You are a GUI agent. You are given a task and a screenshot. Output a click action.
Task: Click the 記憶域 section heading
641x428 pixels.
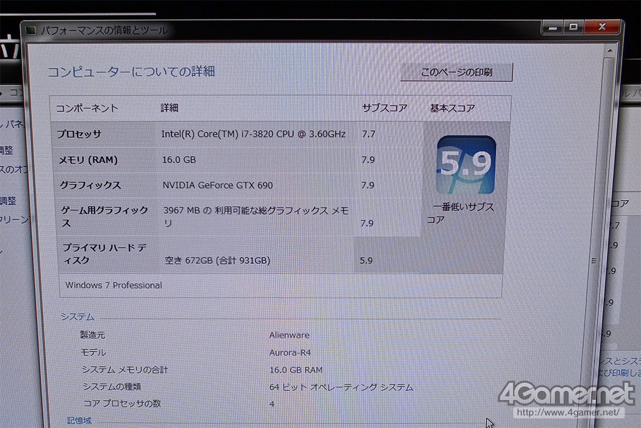[79, 420]
